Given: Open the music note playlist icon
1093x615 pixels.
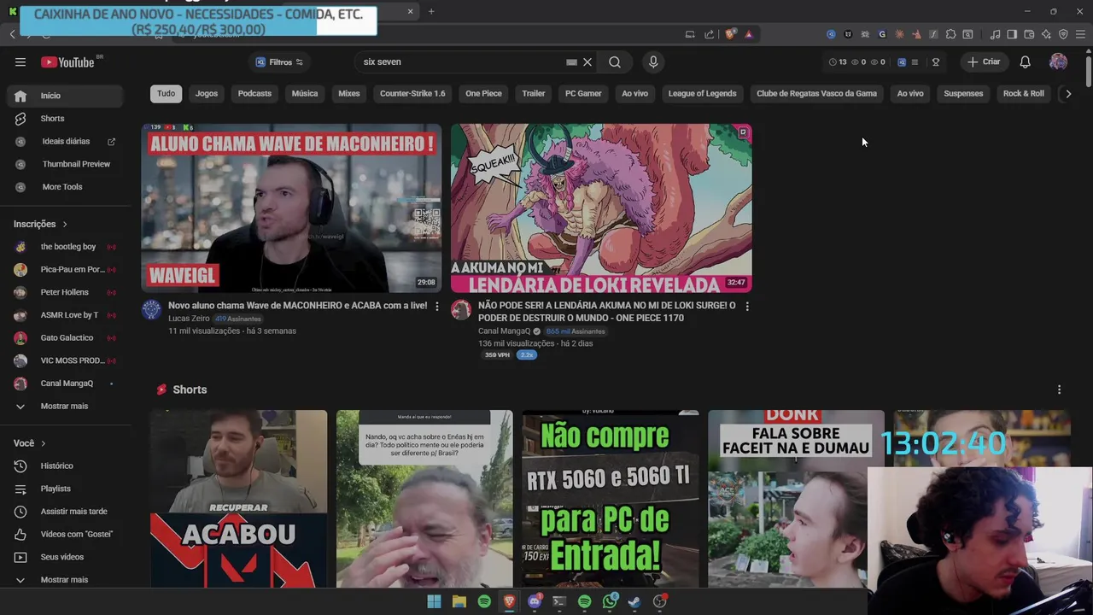Looking at the screenshot, I should coord(995,34).
